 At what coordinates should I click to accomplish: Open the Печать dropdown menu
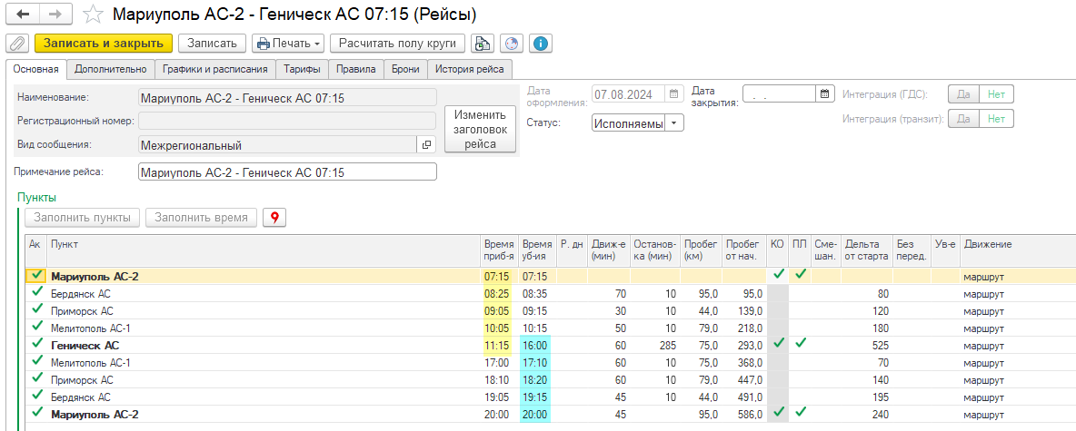(x=288, y=44)
